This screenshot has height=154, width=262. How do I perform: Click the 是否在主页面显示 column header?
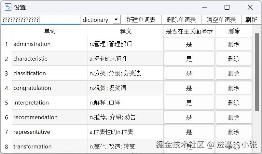[189, 31]
